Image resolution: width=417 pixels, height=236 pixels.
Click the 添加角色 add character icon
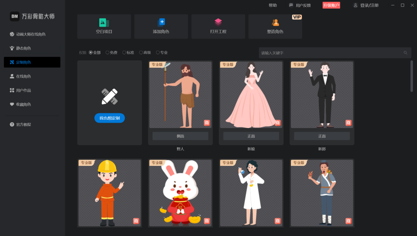click(161, 23)
